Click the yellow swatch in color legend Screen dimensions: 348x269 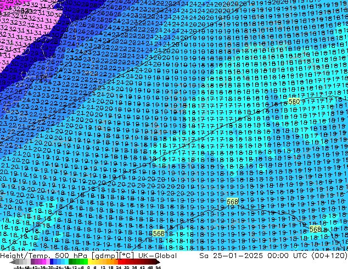89,262
